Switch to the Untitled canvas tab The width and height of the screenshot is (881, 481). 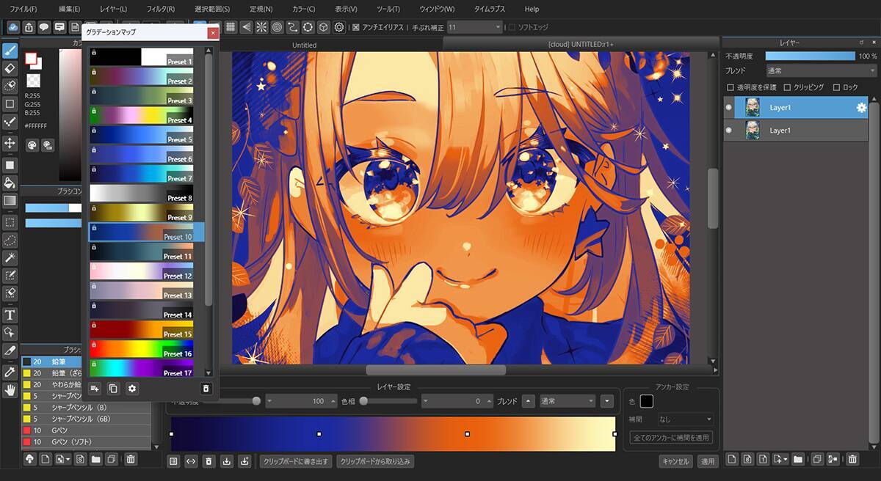point(304,45)
